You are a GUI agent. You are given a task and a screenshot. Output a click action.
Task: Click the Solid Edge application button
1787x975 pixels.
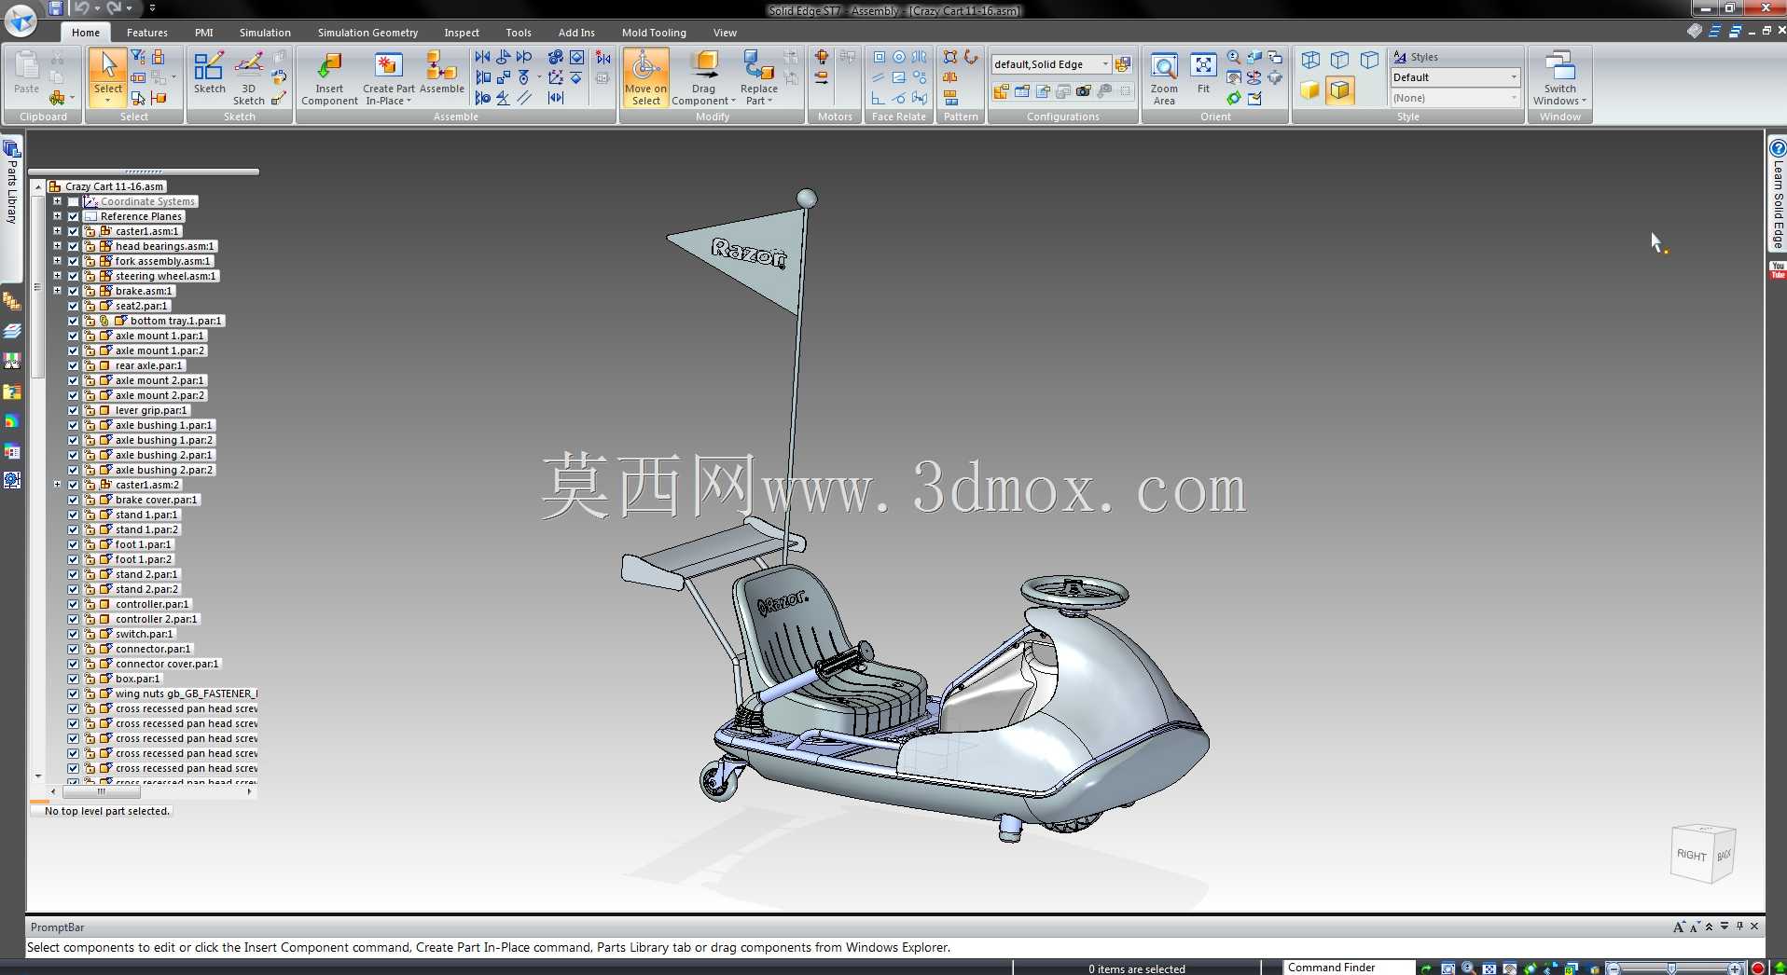tap(21, 20)
